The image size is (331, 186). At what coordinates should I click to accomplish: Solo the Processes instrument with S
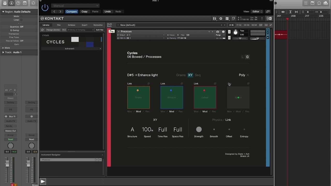point(229,32)
